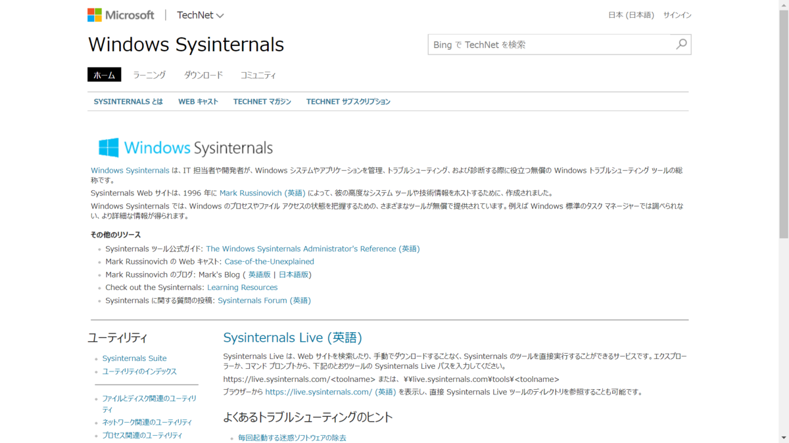
Task: Open 日本 (日本語) language selector
Action: (x=631, y=15)
